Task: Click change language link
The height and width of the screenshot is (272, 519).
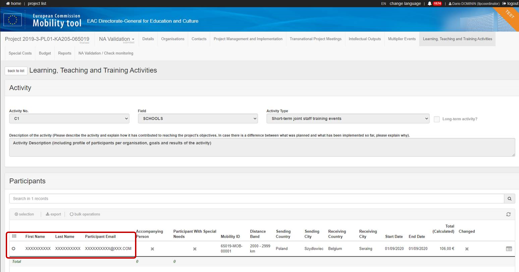Action: 405,4
